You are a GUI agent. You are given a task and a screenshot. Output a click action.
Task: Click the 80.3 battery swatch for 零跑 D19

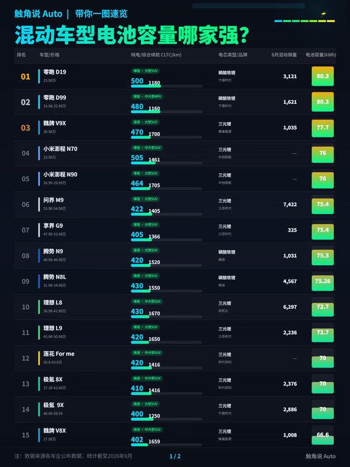(323, 76)
